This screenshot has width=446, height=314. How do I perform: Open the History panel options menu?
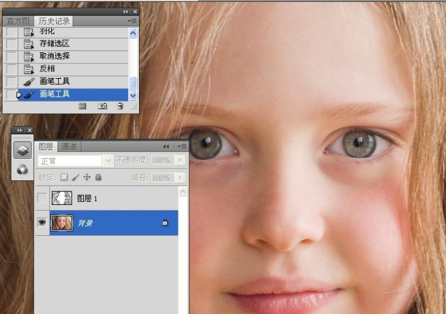133,21
